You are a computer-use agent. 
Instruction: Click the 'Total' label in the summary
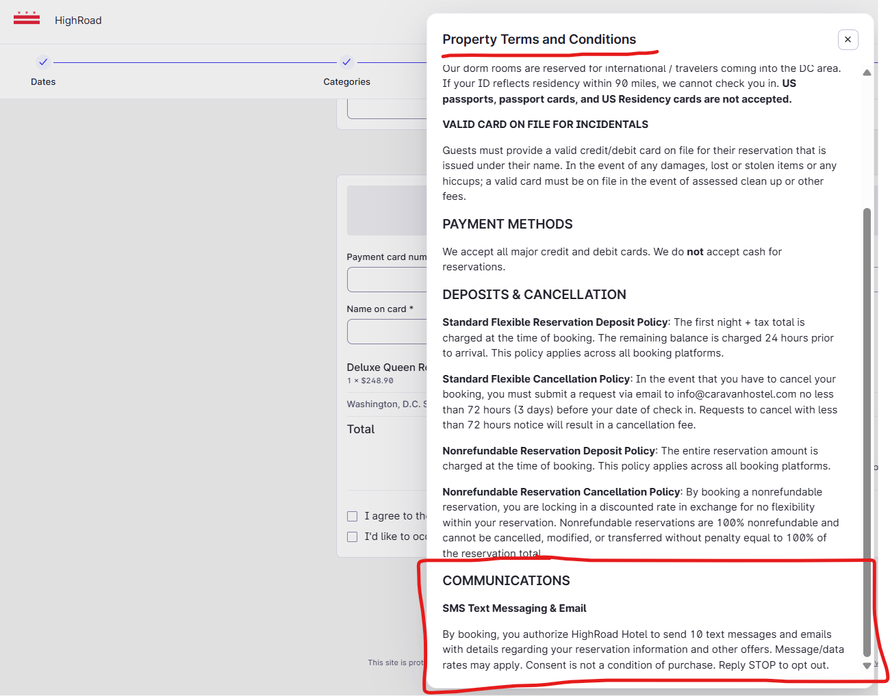(361, 430)
